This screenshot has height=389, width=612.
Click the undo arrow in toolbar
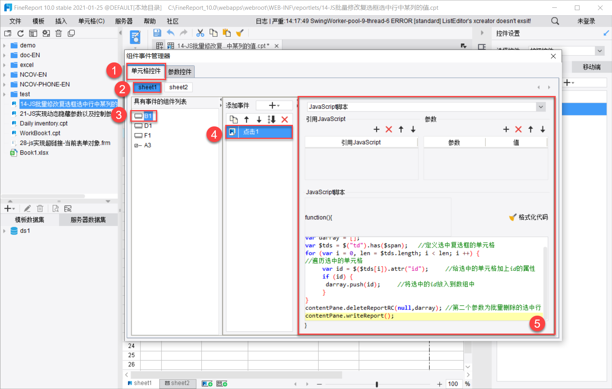point(170,33)
